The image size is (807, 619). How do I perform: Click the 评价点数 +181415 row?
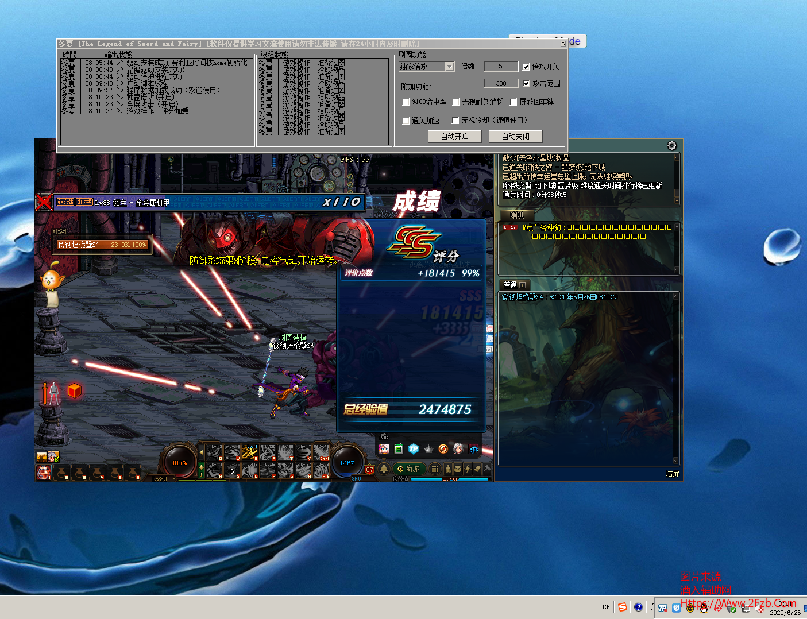[x=412, y=273]
